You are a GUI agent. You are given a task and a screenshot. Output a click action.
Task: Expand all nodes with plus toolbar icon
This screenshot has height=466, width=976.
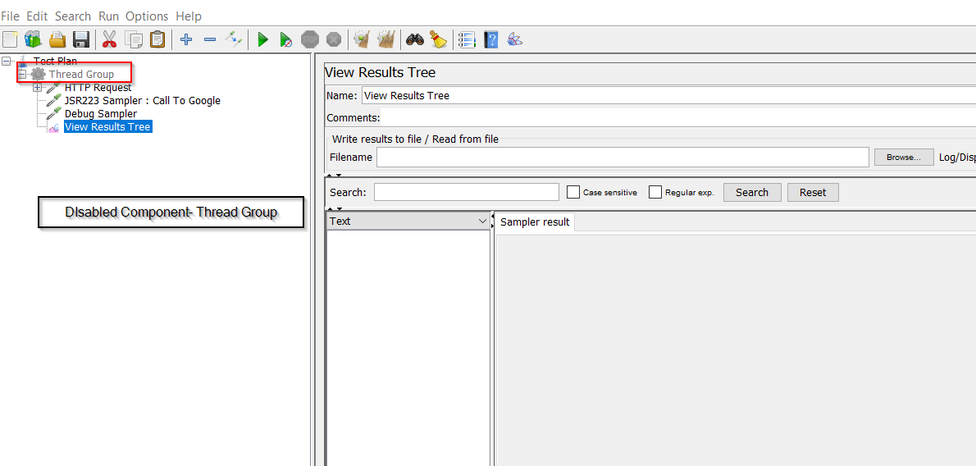coord(185,40)
